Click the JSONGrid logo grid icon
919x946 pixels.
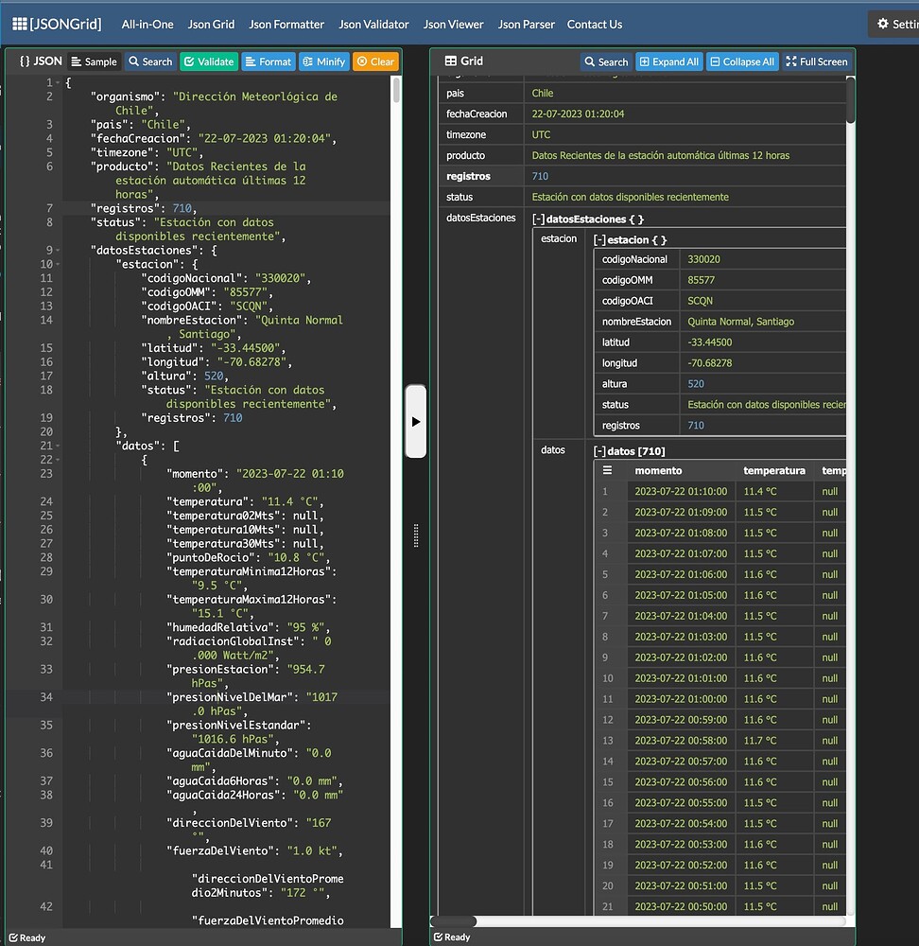pyautogui.click(x=19, y=24)
